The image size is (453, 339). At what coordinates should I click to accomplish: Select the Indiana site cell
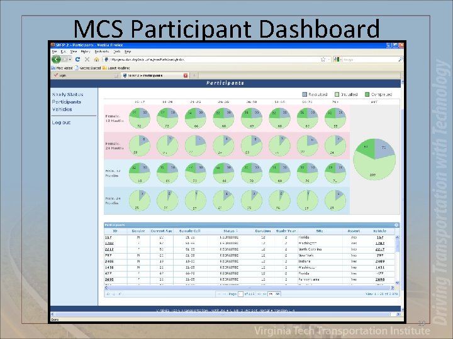pyautogui.click(x=320, y=261)
